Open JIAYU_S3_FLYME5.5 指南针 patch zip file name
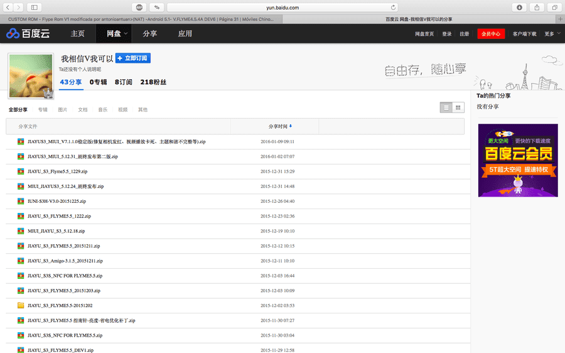 point(82,320)
